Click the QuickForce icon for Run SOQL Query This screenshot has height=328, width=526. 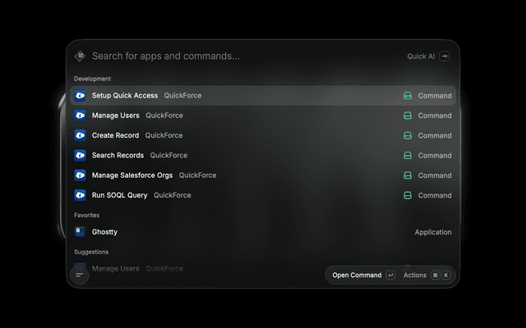click(80, 195)
